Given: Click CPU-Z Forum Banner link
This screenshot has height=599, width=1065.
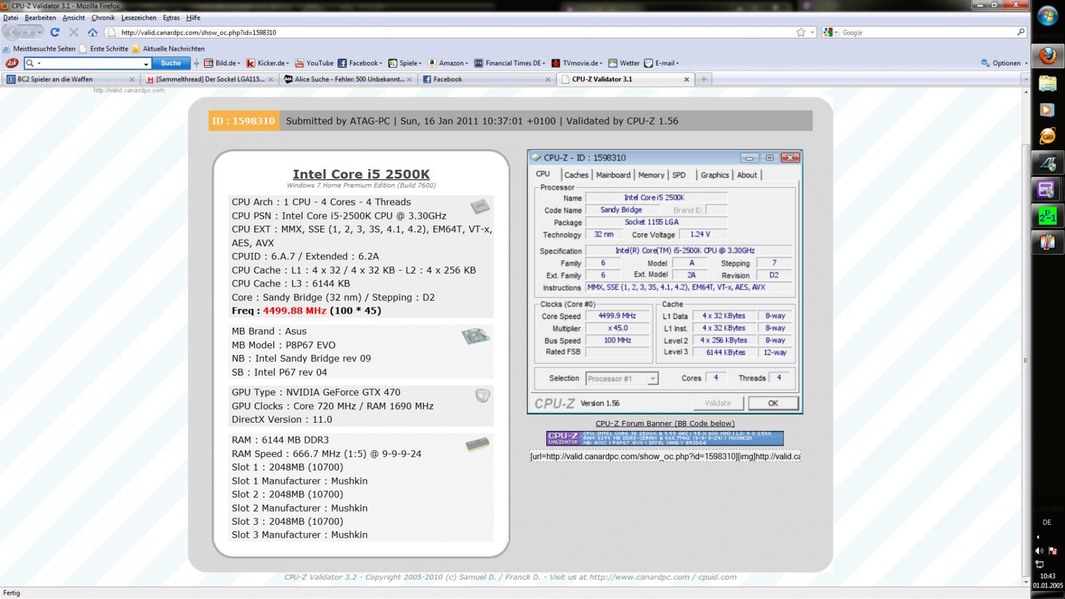Looking at the screenshot, I should [x=665, y=423].
